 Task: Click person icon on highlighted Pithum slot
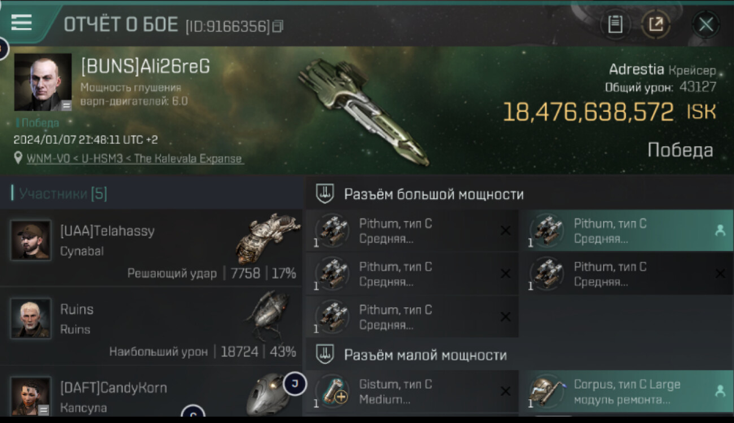[x=720, y=230]
